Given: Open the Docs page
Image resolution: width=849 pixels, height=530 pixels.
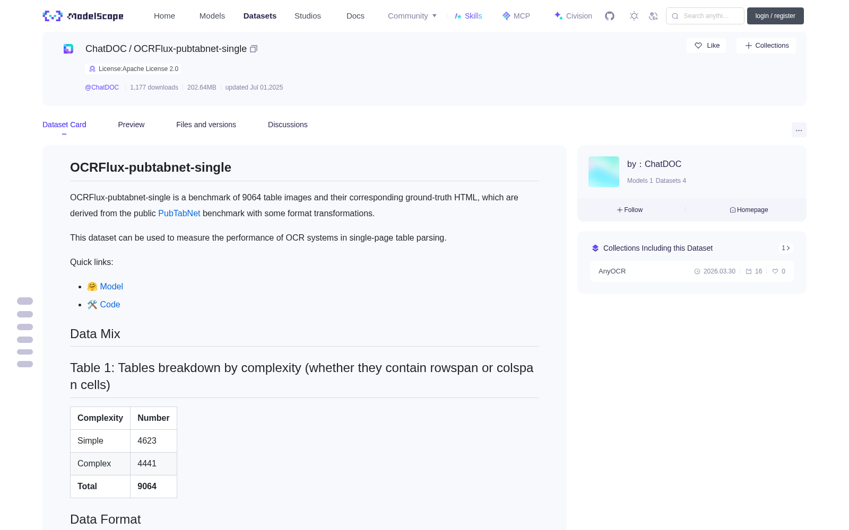Looking at the screenshot, I should pyautogui.click(x=356, y=16).
